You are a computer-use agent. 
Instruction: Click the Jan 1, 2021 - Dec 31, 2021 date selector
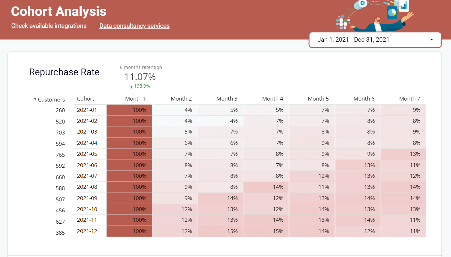coord(375,40)
